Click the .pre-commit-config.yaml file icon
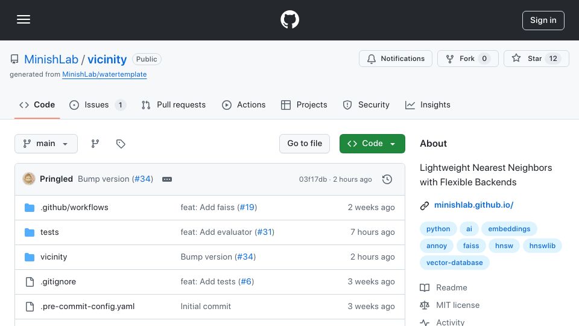 (30, 307)
